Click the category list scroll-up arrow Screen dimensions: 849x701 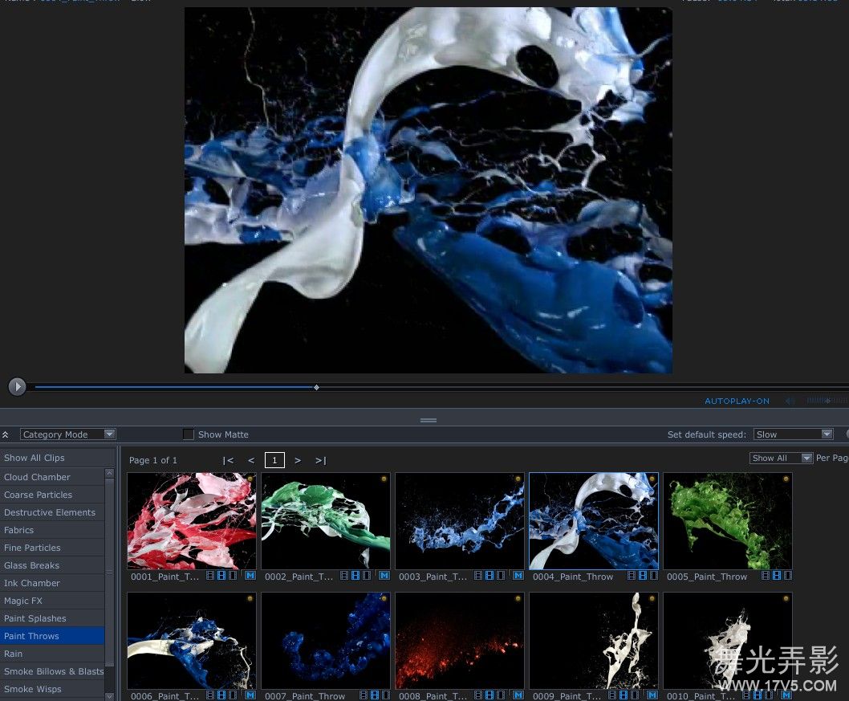coord(109,474)
